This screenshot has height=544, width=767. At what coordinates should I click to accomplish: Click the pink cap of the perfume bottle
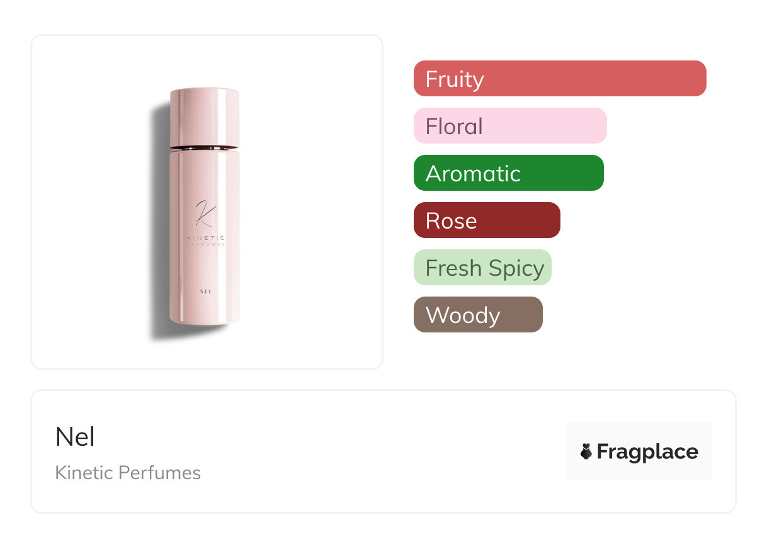(x=204, y=116)
